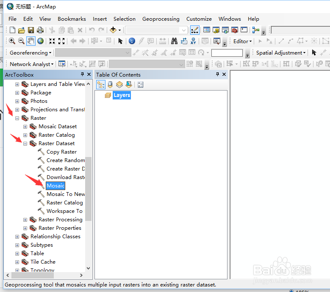Open the Geoprocessing menu
The width and height of the screenshot is (330, 292).
[x=161, y=19]
